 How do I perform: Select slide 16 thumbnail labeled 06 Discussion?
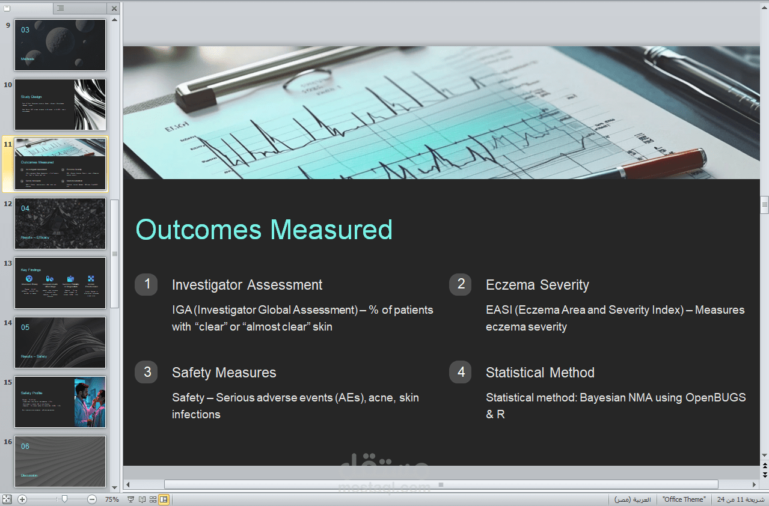60,462
